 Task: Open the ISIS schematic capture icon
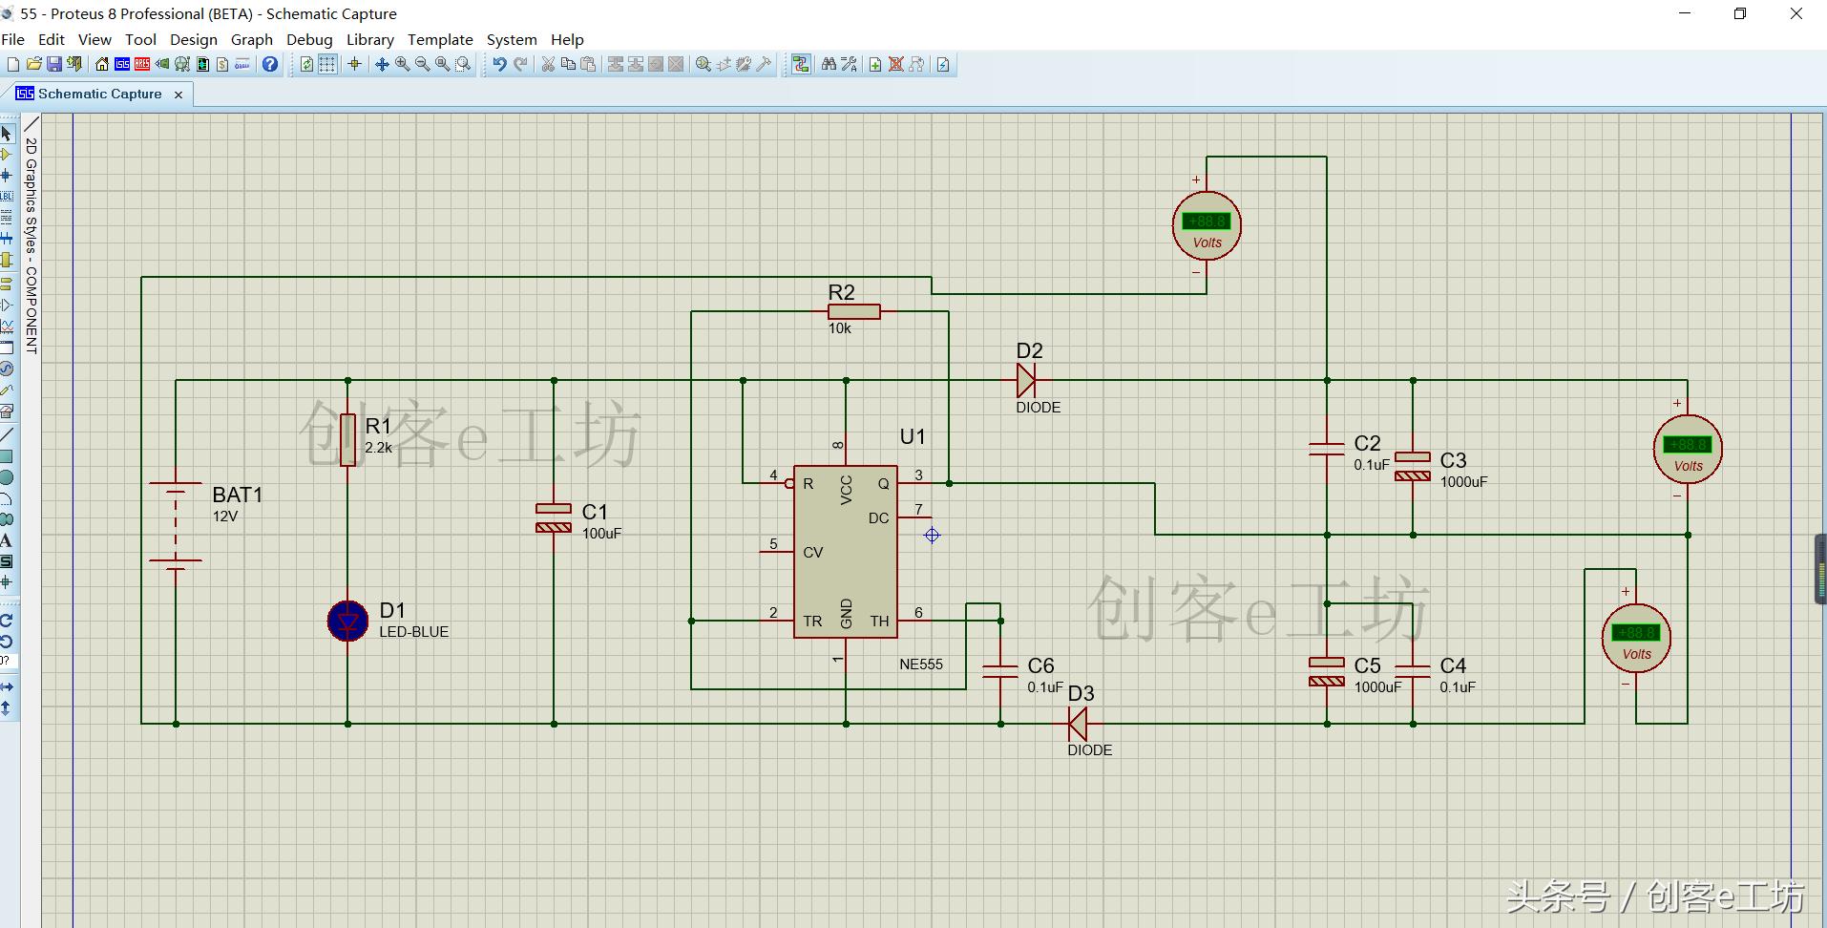coord(122,65)
